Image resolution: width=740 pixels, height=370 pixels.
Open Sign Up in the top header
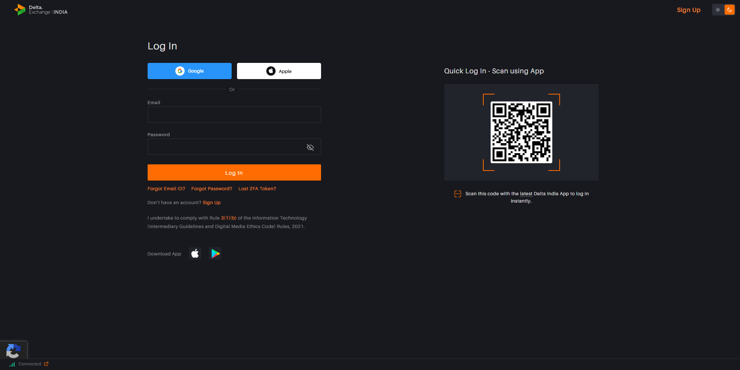coord(689,10)
